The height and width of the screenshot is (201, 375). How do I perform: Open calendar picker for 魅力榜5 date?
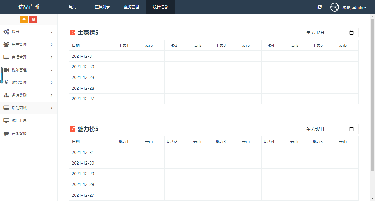(351, 129)
